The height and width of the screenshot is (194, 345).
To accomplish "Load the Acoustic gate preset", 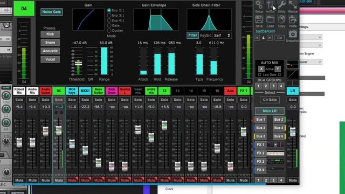I will click(x=50, y=51).
